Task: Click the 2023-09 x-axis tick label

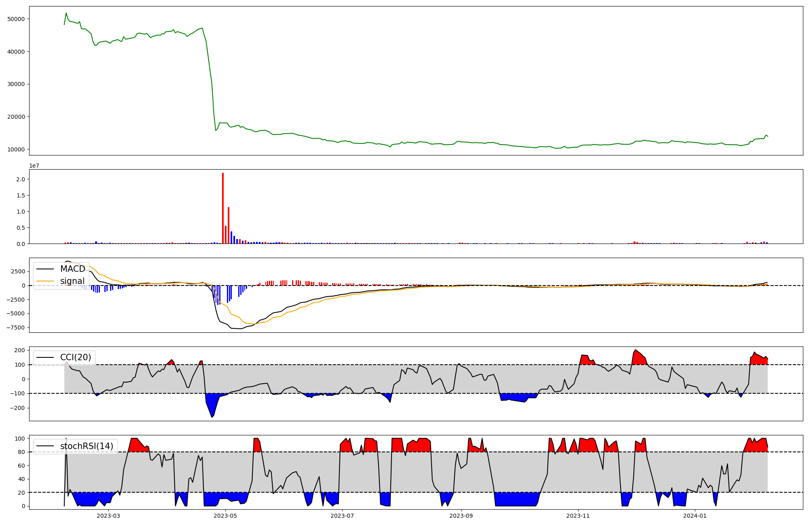Action: click(x=461, y=516)
